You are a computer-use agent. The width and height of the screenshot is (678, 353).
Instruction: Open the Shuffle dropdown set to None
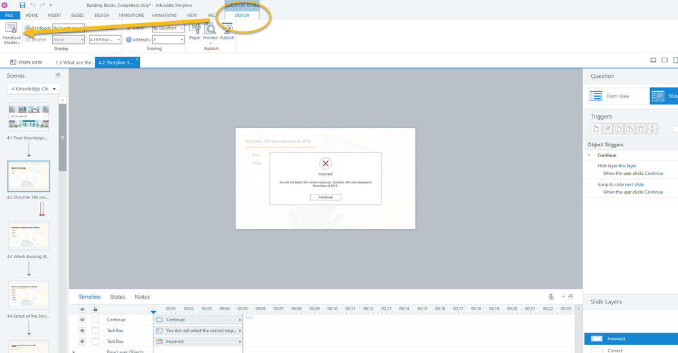69,39
